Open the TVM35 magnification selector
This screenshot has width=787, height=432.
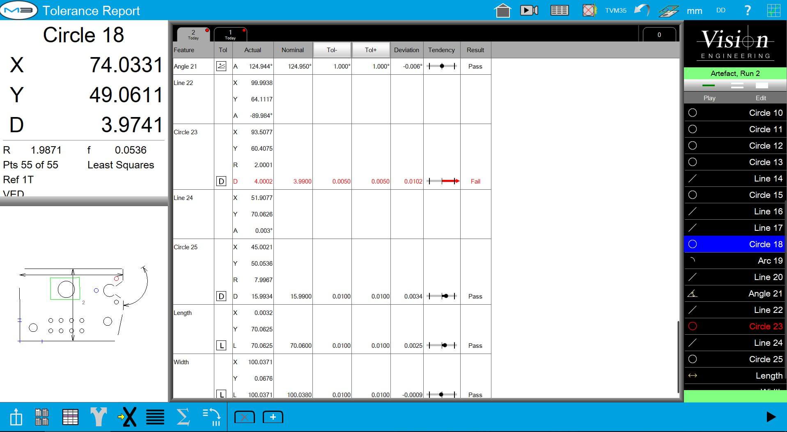(x=615, y=11)
